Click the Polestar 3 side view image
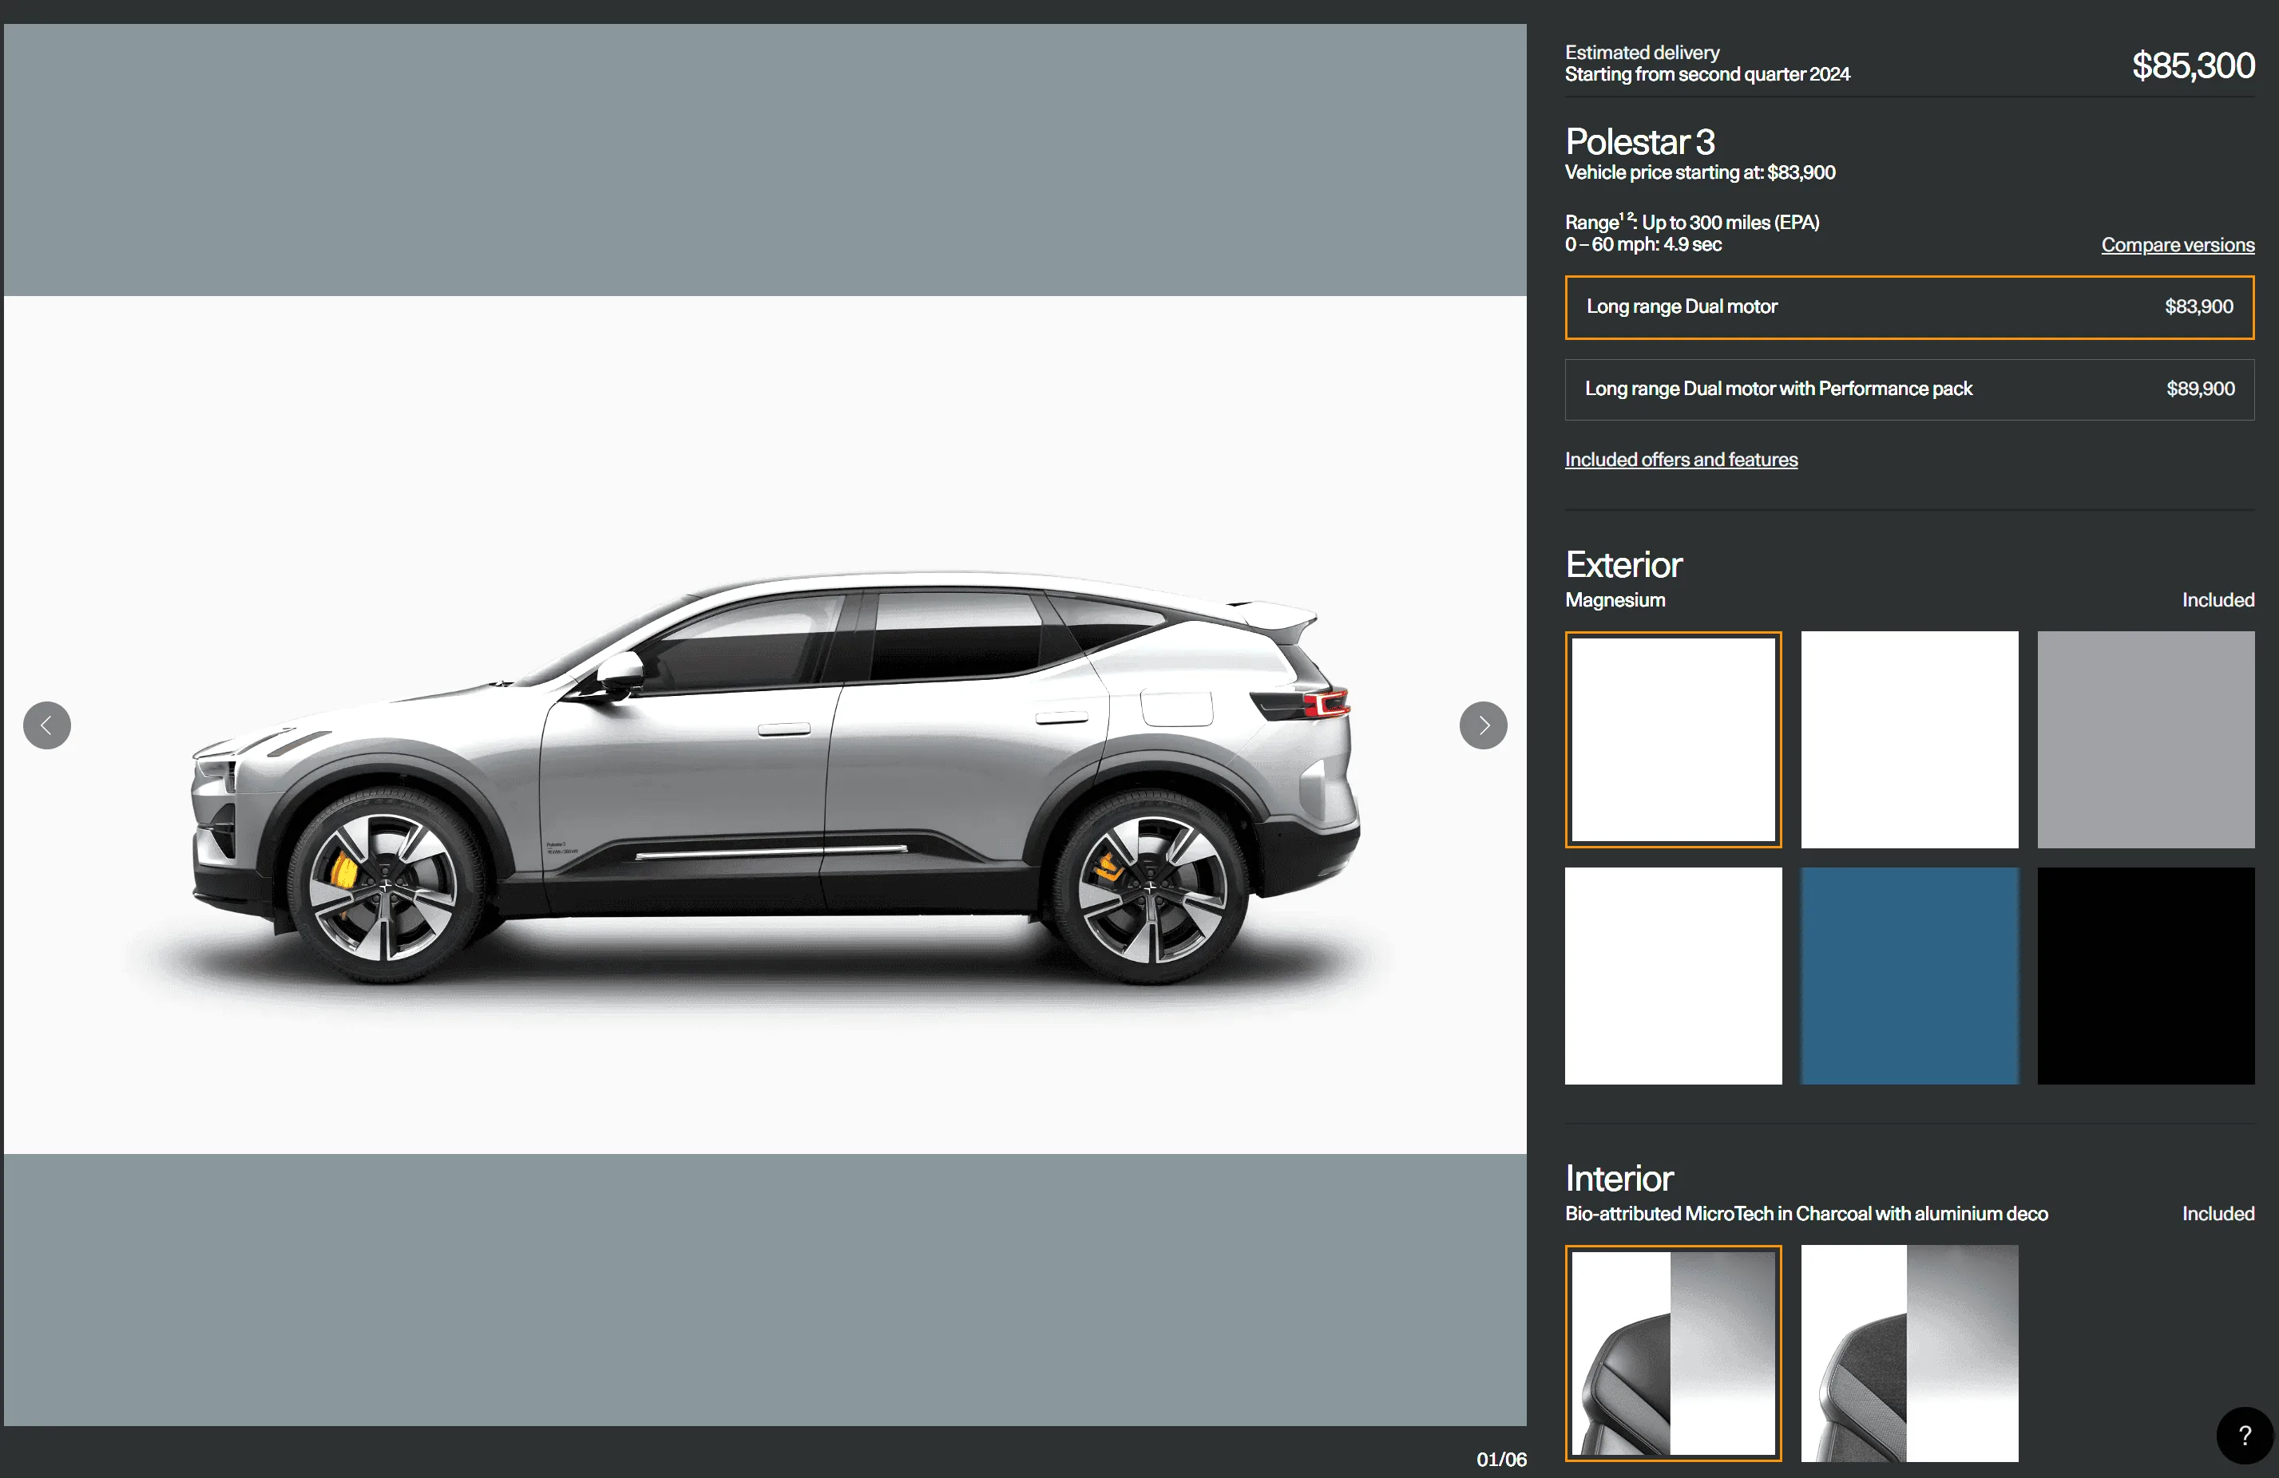2279x1478 pixels. [x=764, y=725]
